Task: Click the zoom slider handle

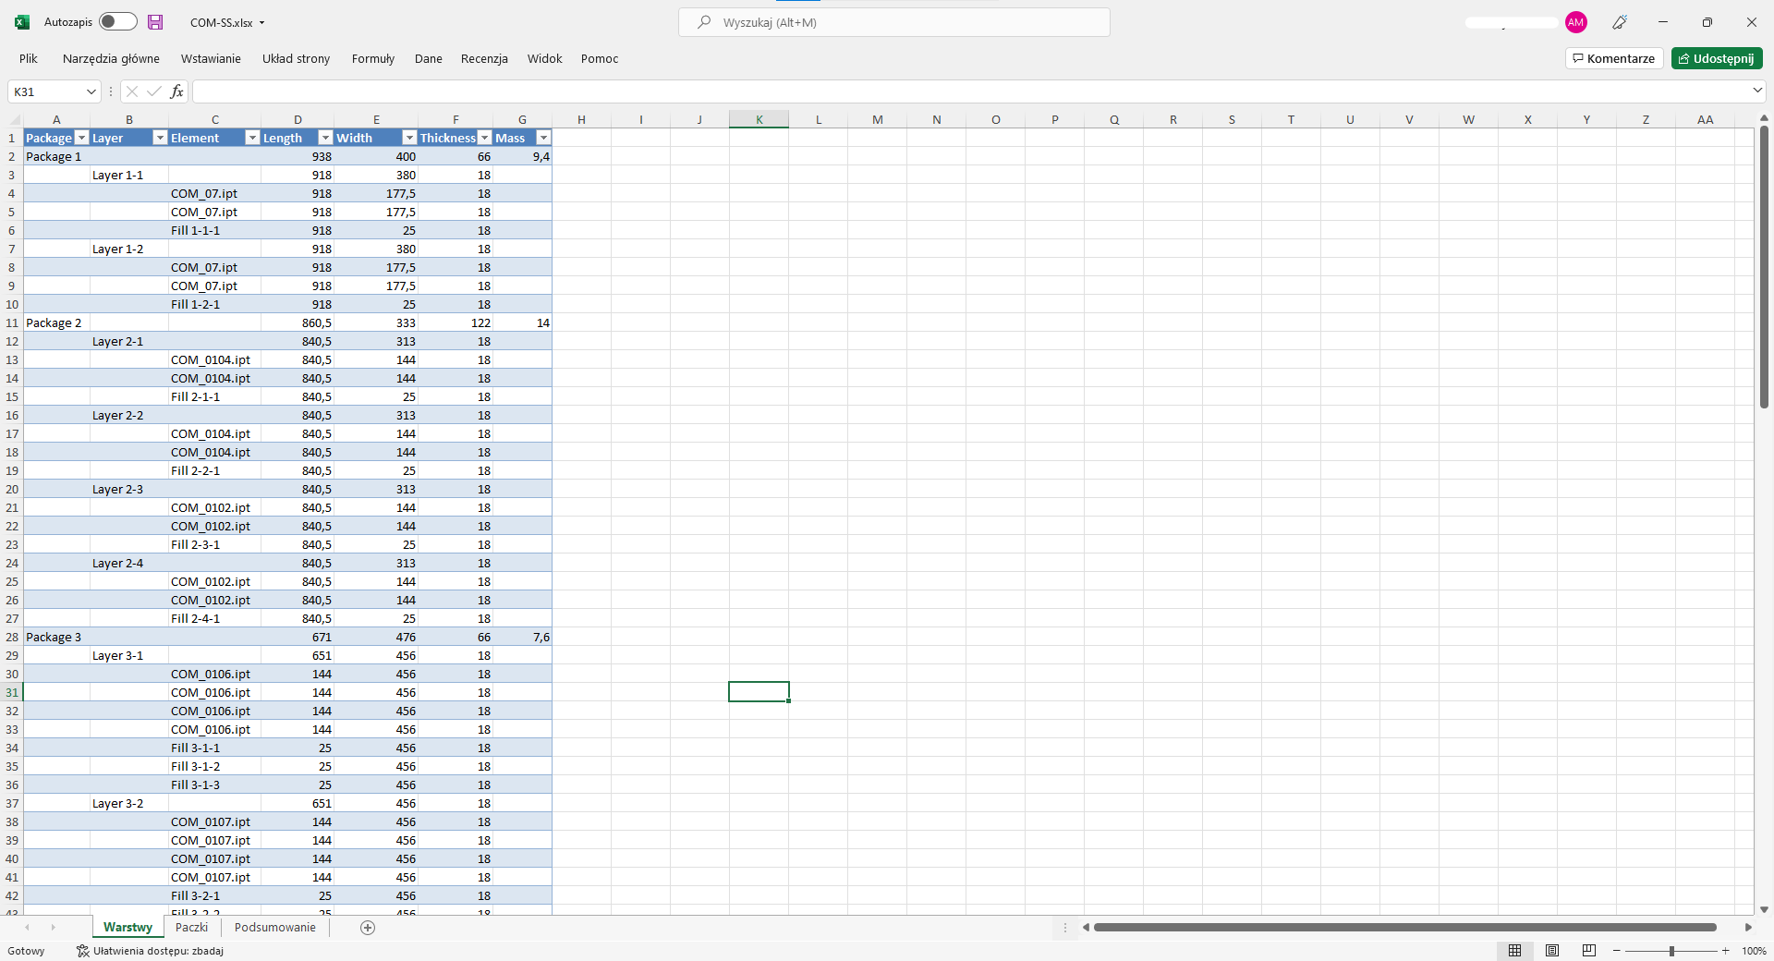Action: 1671,951
